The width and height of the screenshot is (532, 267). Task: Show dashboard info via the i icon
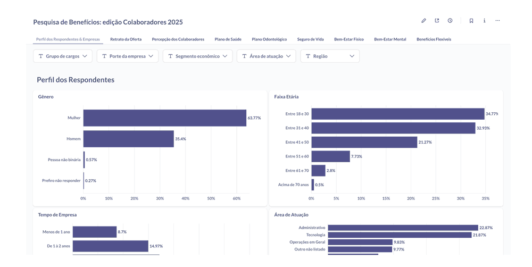484,21
